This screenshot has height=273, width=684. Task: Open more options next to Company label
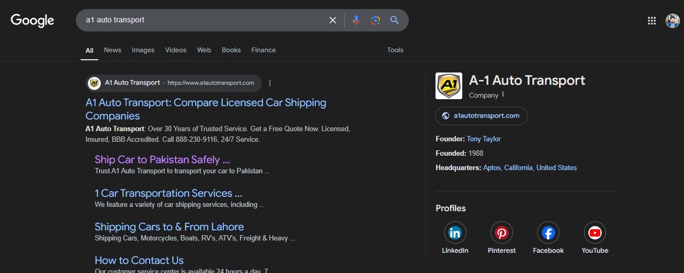503,95
